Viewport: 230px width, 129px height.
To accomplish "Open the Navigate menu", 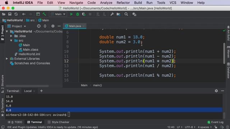I will tap(76, 3).
